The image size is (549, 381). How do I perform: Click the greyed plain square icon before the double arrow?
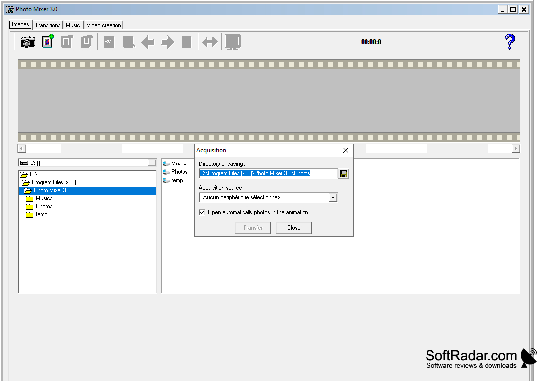click(x=186, y=42)
